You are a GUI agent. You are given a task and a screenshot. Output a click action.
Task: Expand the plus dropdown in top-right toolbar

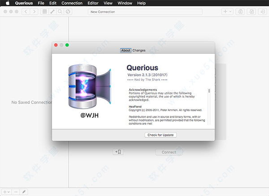point(227,11)
